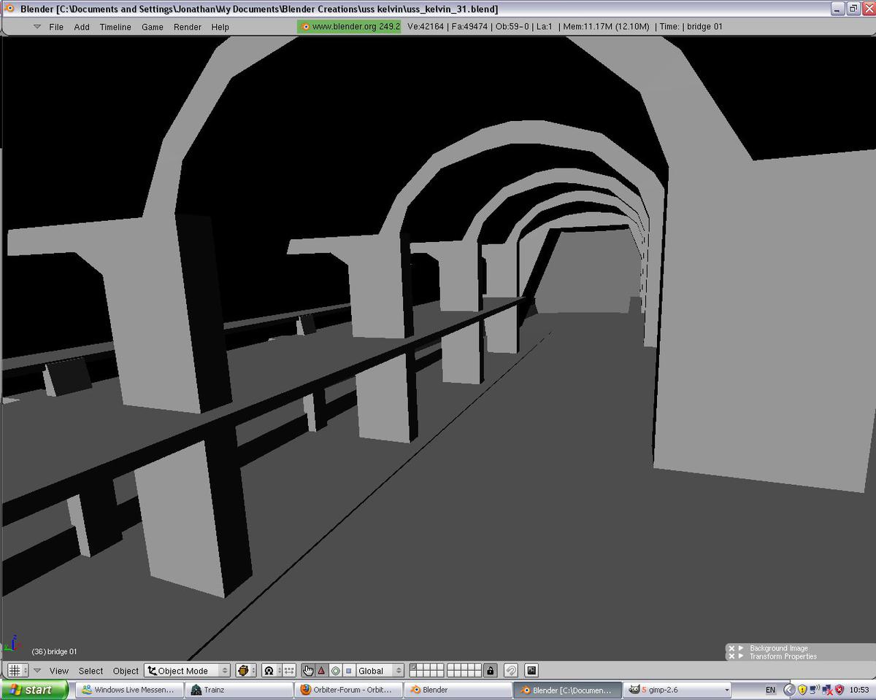Open the Render menu
This screenshot has width=876, height=700.
click(188, 27)
